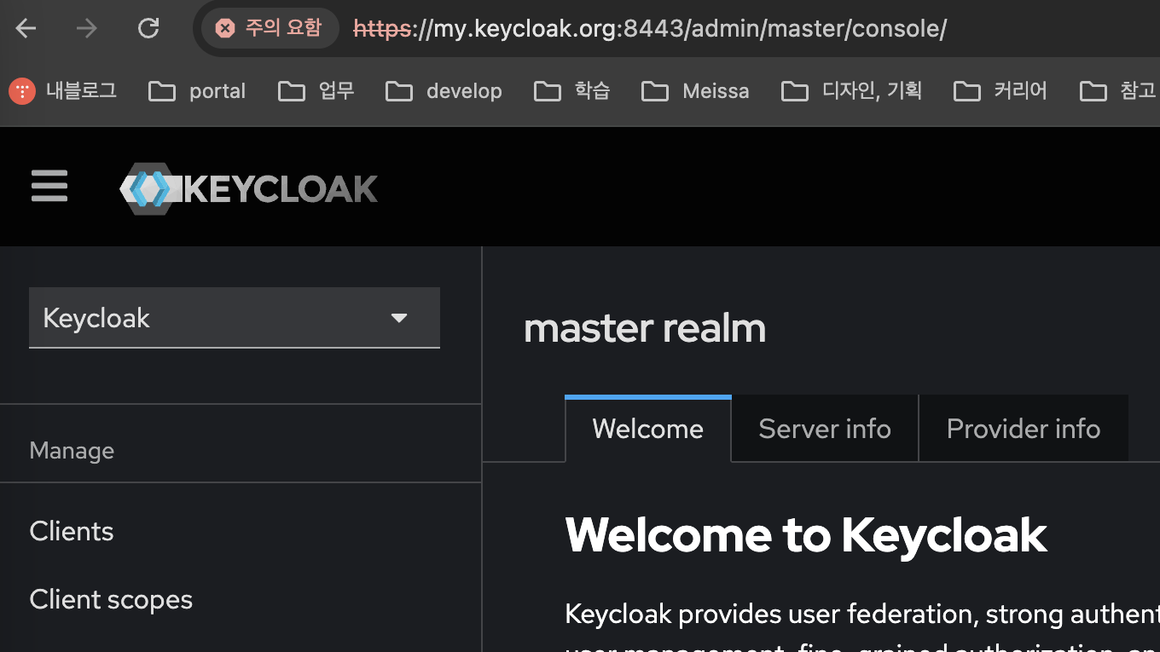Open the 내블로그 bookmark
The height and width of the screenshot is (652, 1160).
[63, 91]
